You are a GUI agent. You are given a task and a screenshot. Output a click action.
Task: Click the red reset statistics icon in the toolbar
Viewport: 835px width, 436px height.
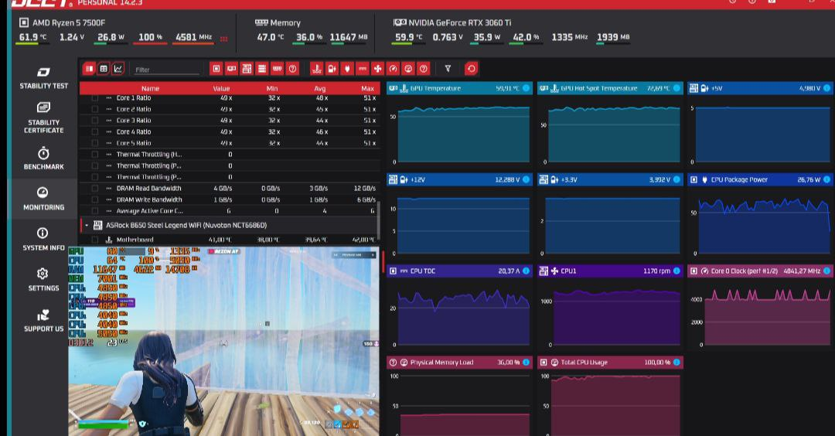[x=471, y=69]
